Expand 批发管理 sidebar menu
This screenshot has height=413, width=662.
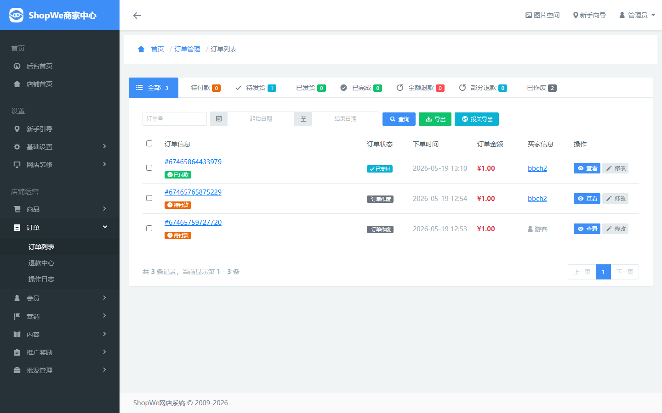(60, 370)
